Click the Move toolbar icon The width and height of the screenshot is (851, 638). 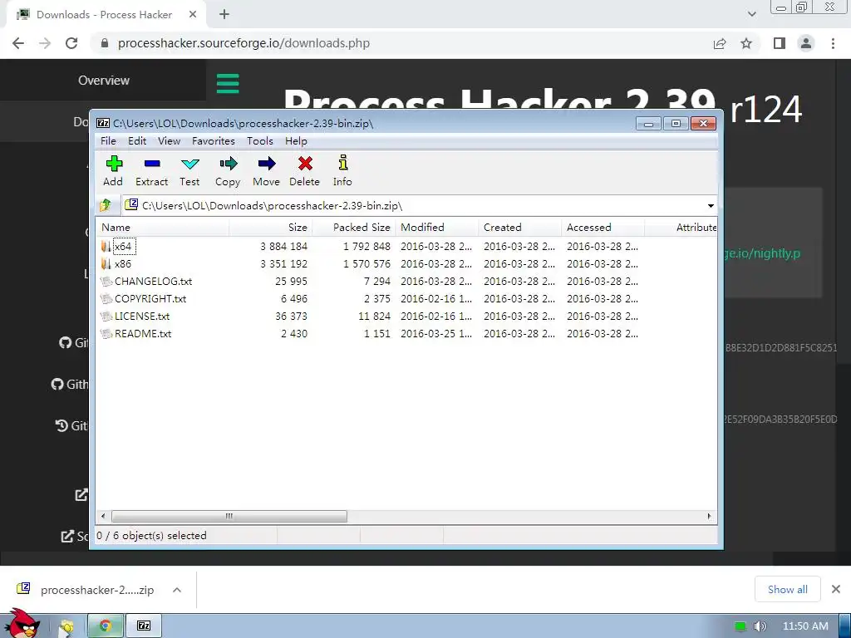click(267, 164)
